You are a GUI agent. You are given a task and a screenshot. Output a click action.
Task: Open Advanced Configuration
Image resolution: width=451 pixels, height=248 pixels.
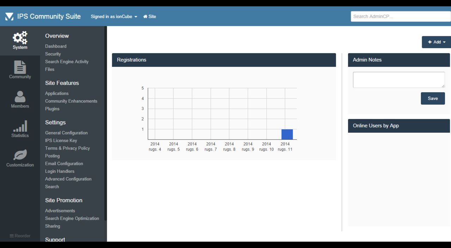(68, 179)
